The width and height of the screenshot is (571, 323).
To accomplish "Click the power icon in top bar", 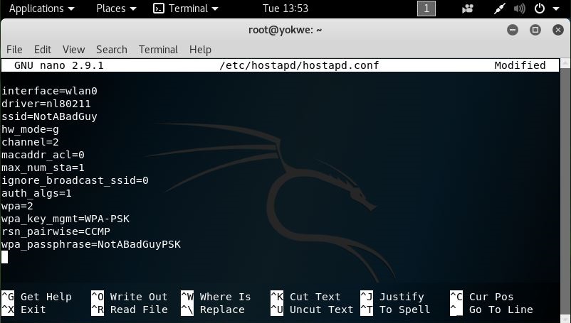I will (x=540, y=9).
